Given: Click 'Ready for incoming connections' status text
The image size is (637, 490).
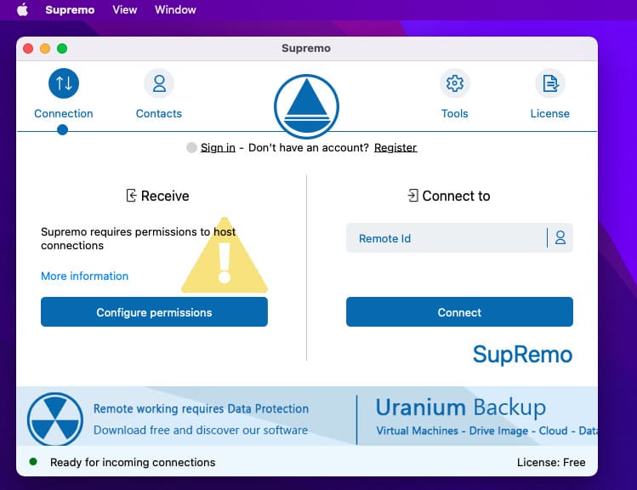Looking at the screenshot, I should pyautogui.click(x=133, y=463).
